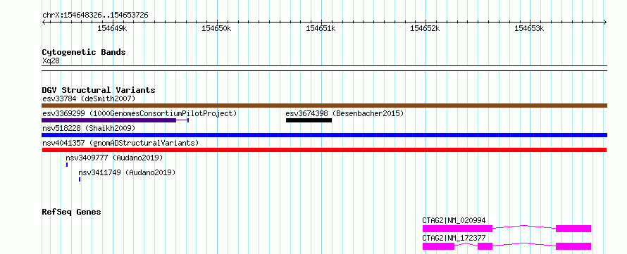The height and width of the screenshot is (254, 627).
Task: Click the DGV Structural Variants track title
Action: [x=99, y=90]
